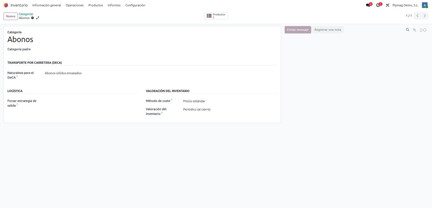
Task: Open the messages conversation icon
Action: [368, 5]
